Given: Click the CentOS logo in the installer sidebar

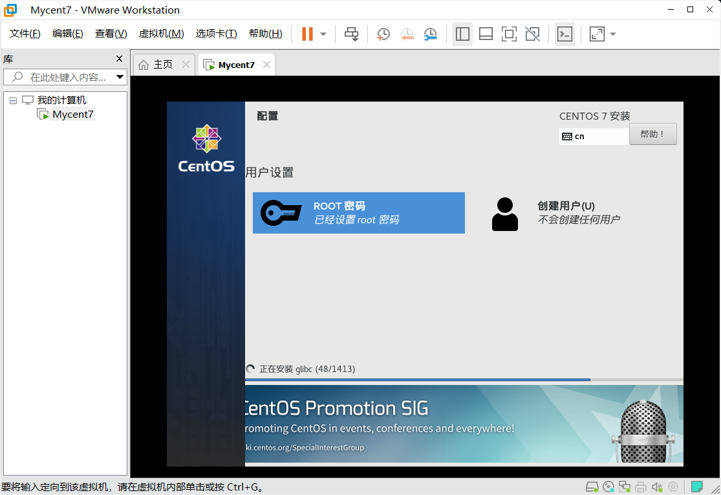Looking at the screenshot, I should click(x=206, y=149).
